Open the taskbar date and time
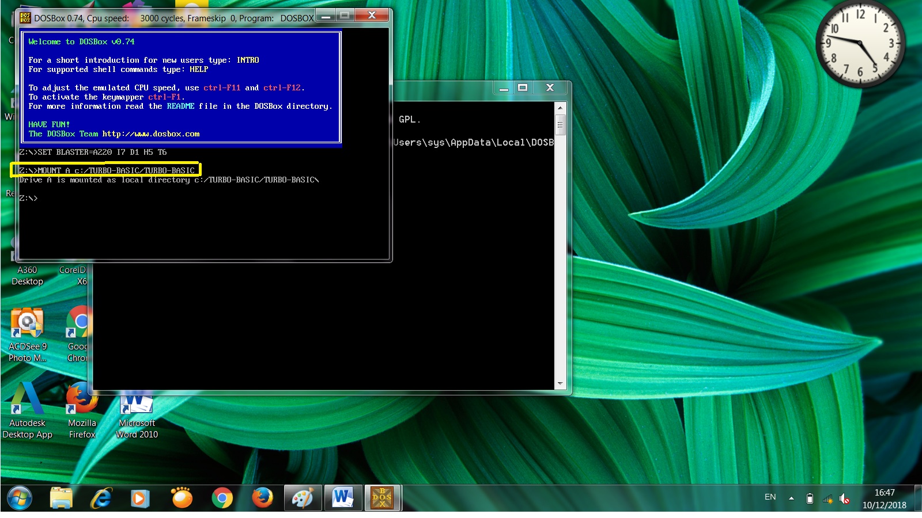Image resolution: width=922 pixels, height=518 pixels. tap(885, 499)
